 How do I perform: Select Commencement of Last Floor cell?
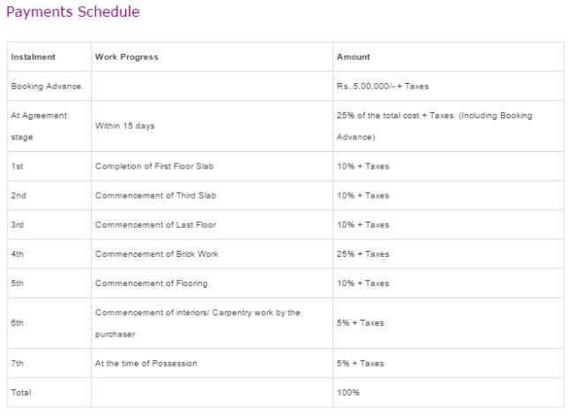tap(155, 224)
